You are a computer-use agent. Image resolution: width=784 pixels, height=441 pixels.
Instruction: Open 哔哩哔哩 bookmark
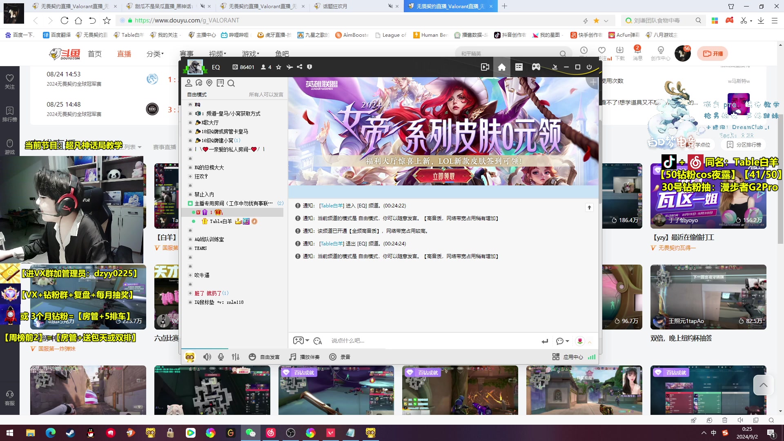(235, 35)
